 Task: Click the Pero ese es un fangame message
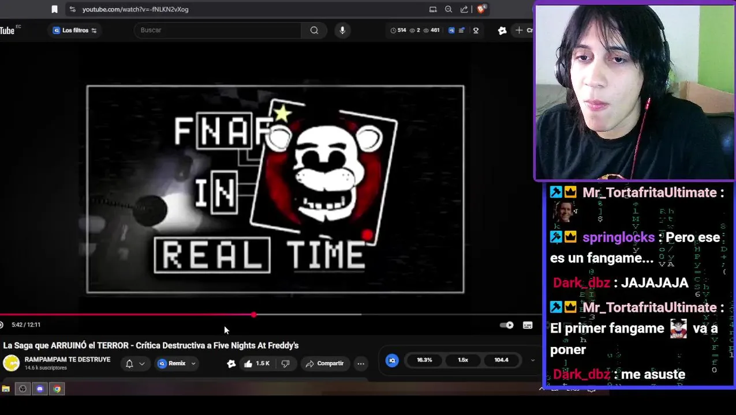tap(635, 248)
